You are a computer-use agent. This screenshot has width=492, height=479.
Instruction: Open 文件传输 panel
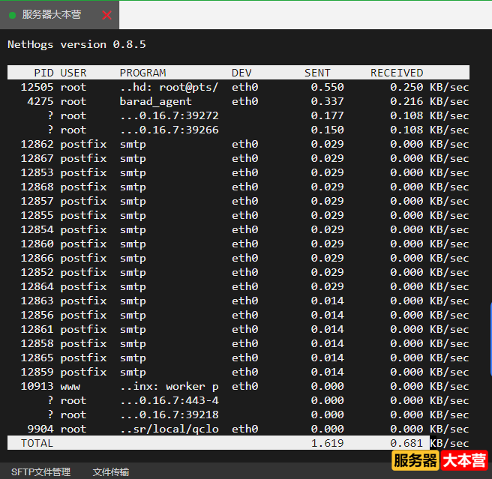click(111, 472)
